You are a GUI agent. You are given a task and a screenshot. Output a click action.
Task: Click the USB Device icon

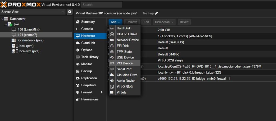coord(112,57)
